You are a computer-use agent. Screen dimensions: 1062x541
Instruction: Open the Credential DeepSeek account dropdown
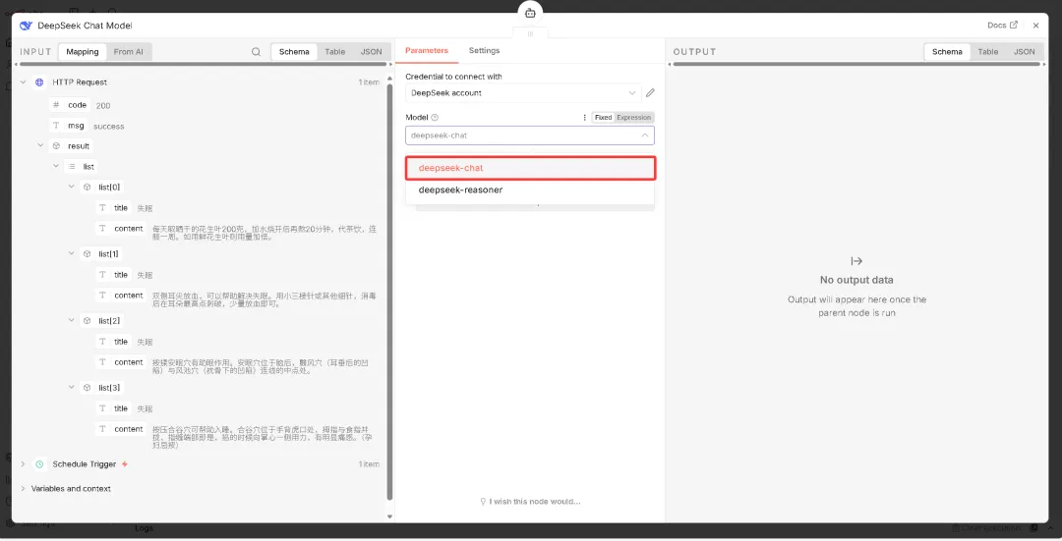coord(523,92)
